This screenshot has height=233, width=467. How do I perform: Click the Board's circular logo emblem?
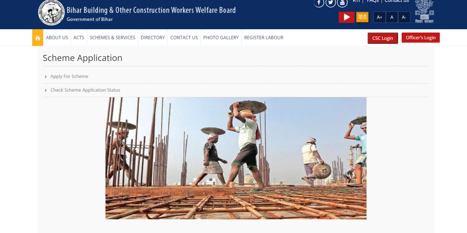click(51, 13)
